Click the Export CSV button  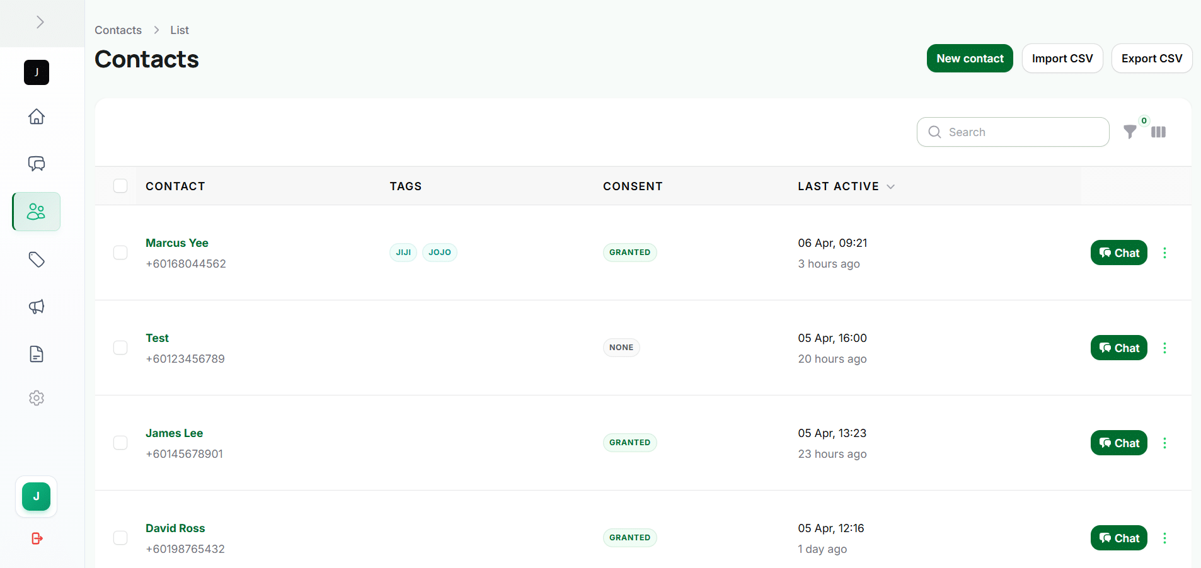click(x=1152, y=59)
